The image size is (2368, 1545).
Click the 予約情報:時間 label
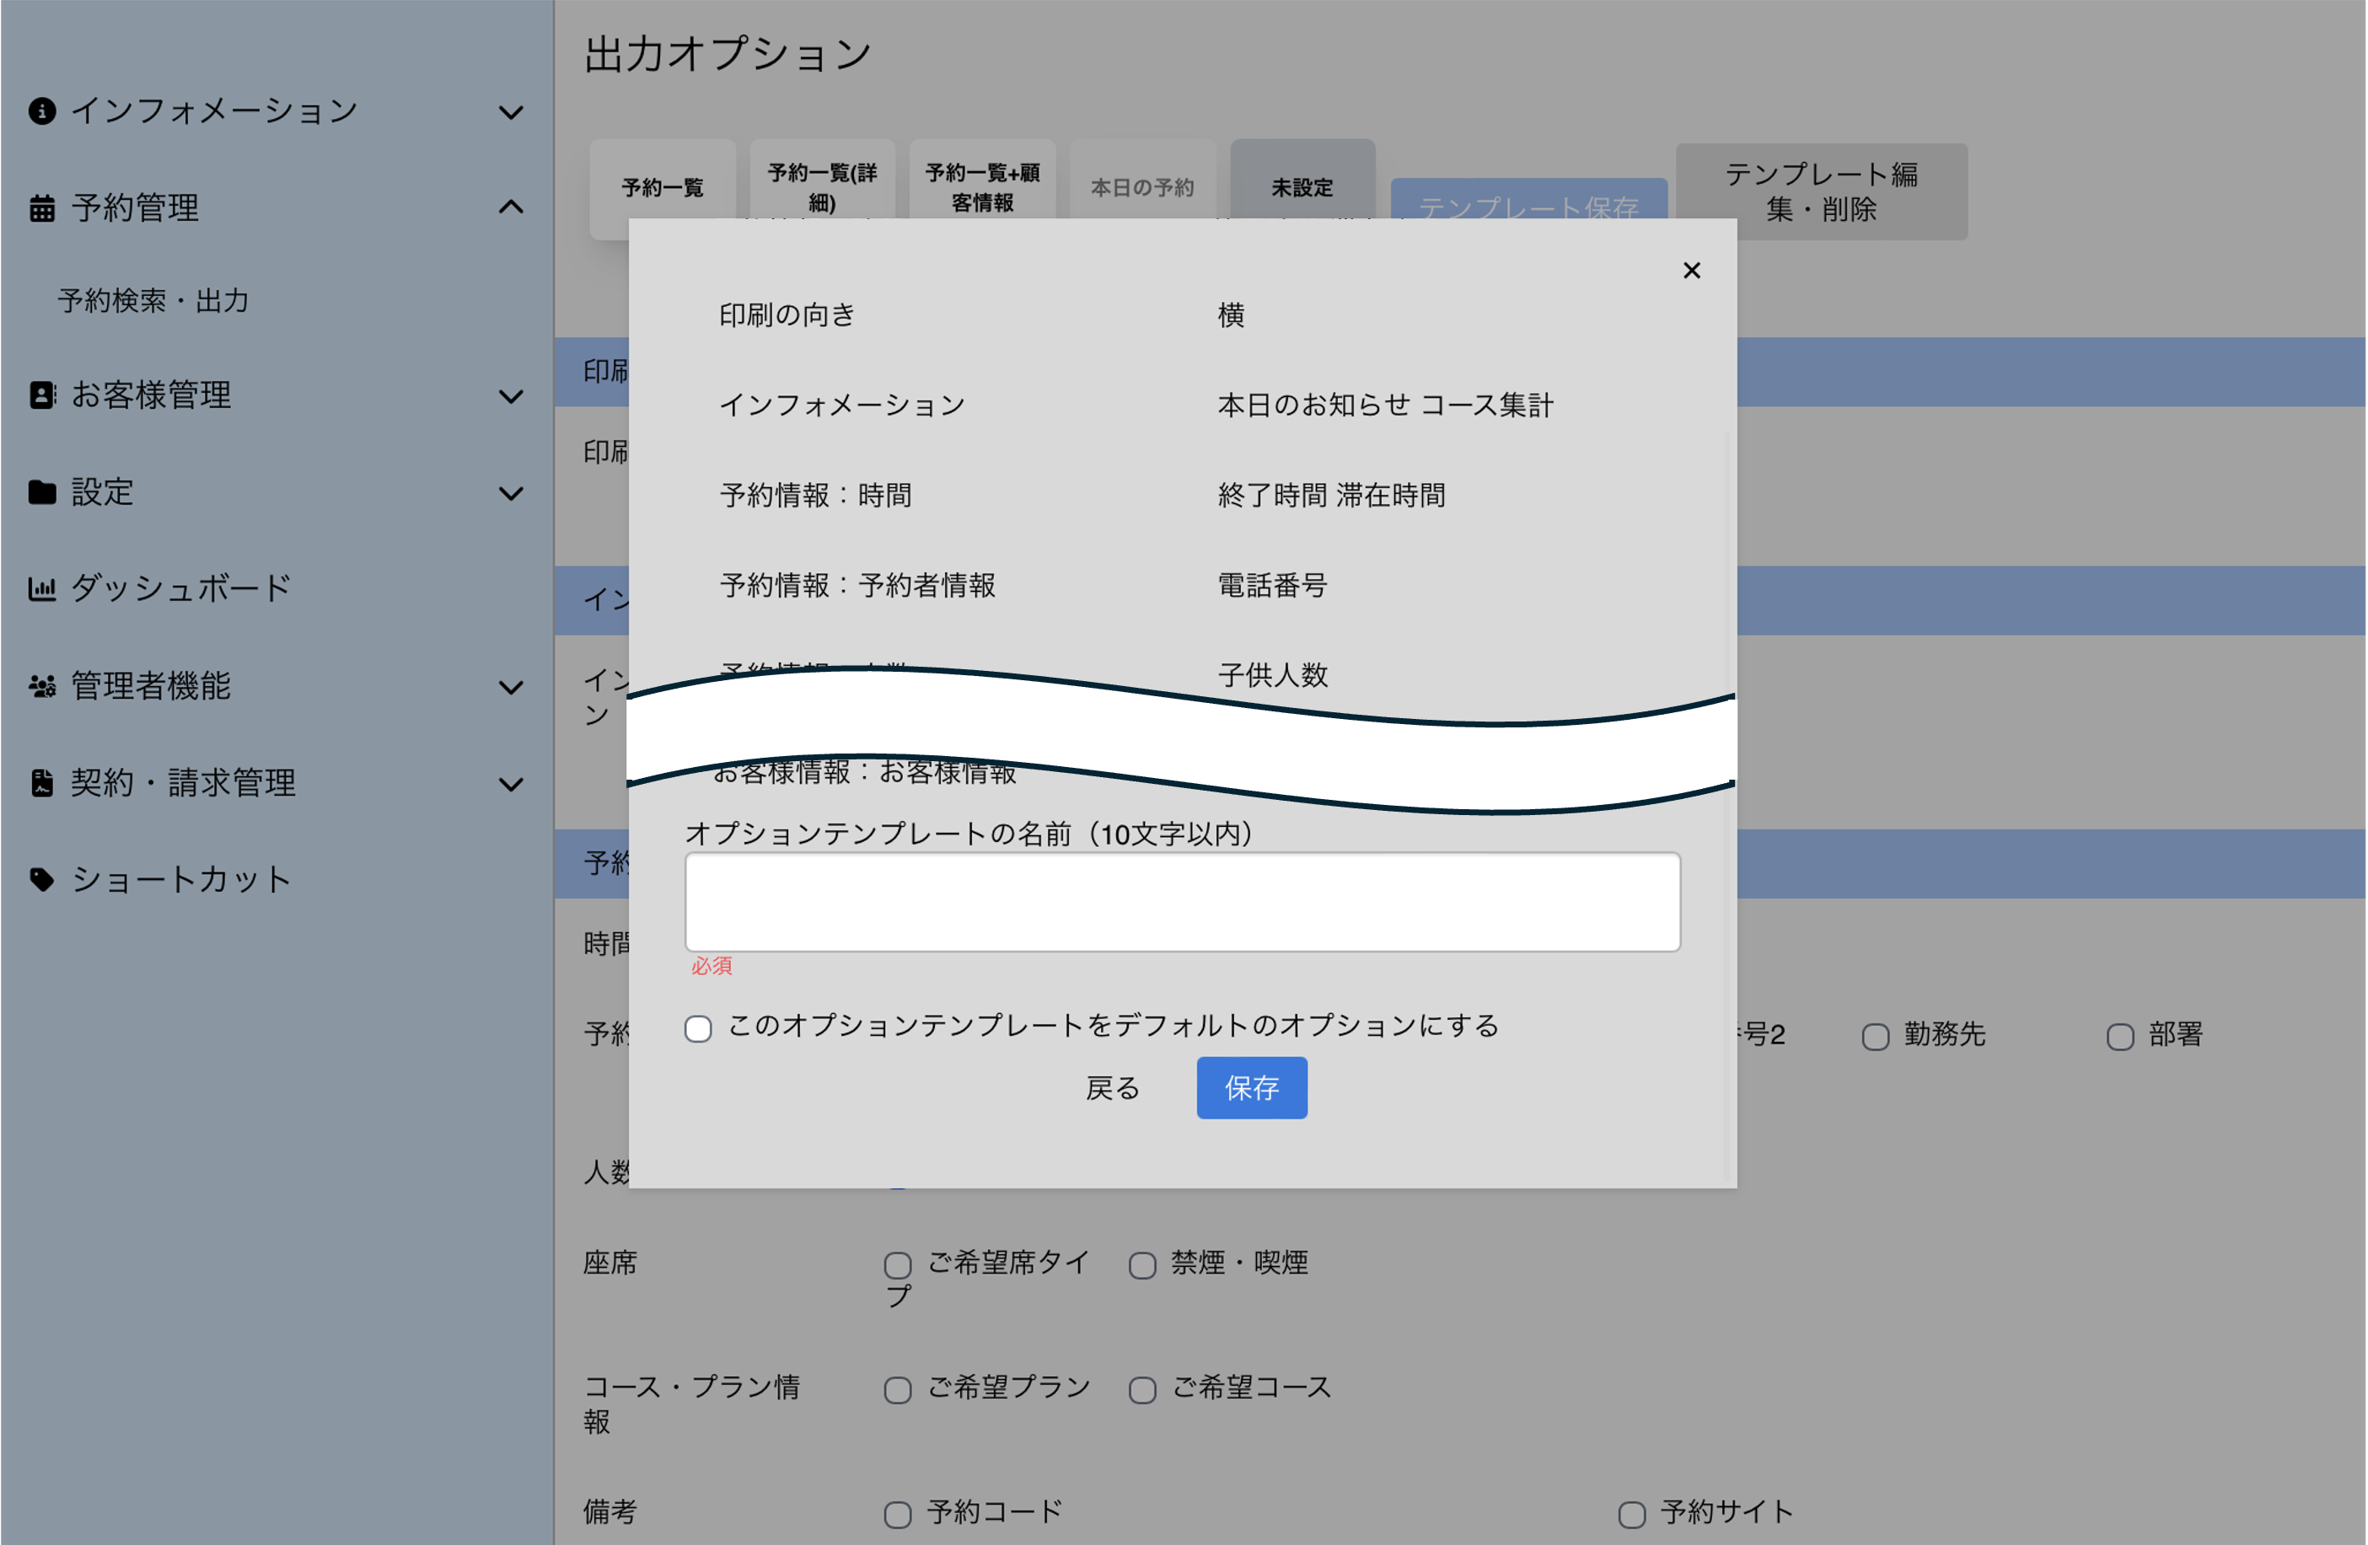(815, 496)
